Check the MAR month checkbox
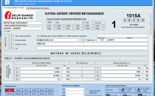Screen dimensions: 155x96 point(73,26)
